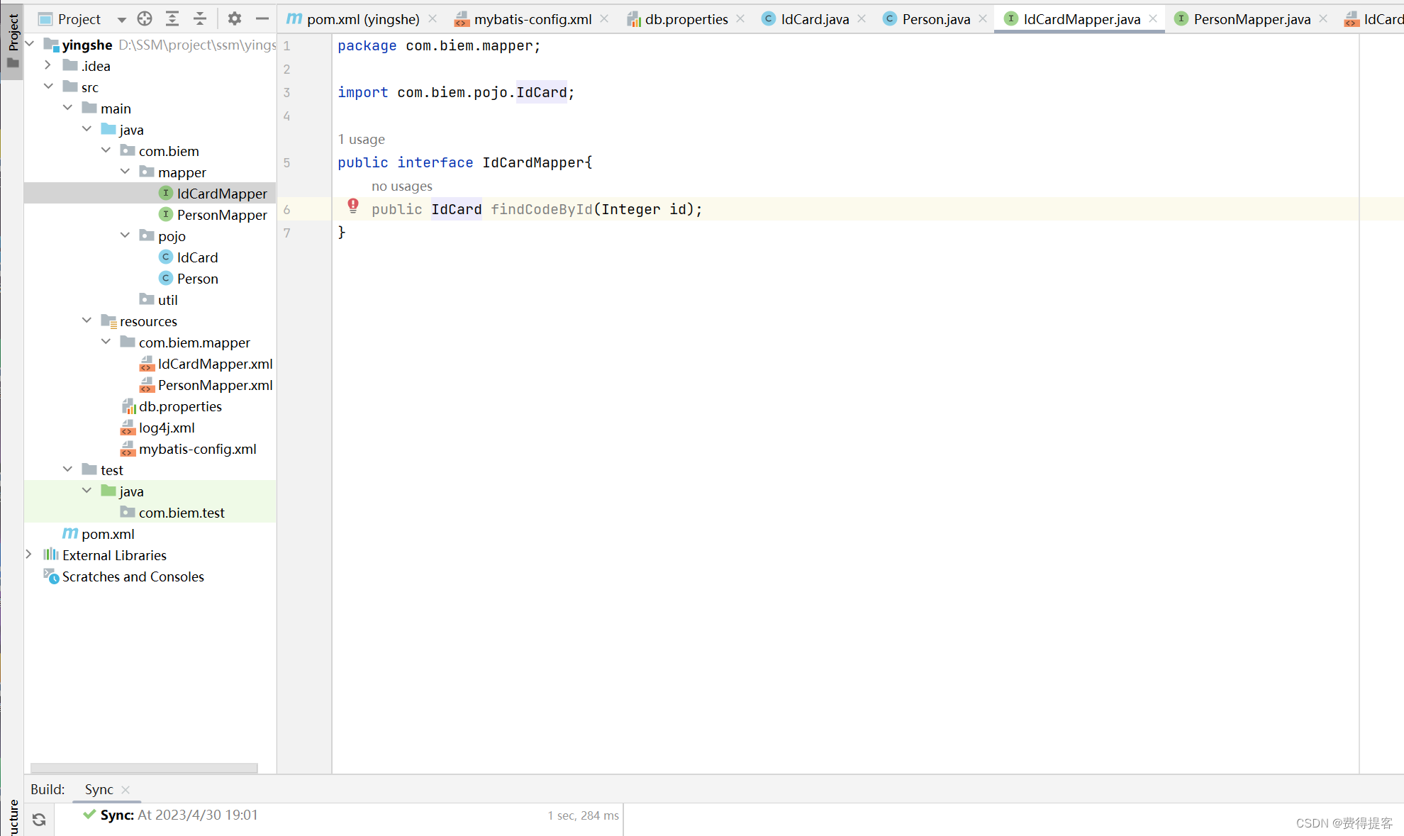Viewport: 1404px width, 836px height.
Task: Expand External Libraries node
Action: (29, 554)
